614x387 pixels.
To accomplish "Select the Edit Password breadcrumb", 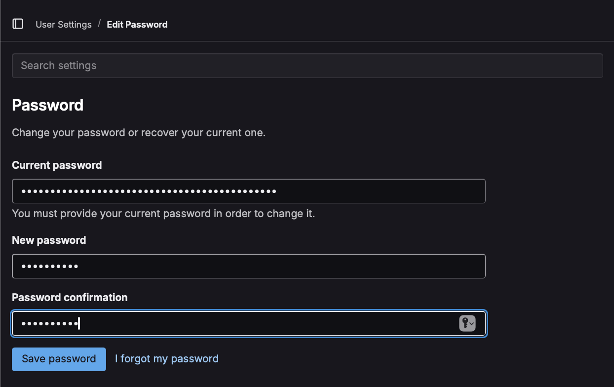I will [137, 24].
